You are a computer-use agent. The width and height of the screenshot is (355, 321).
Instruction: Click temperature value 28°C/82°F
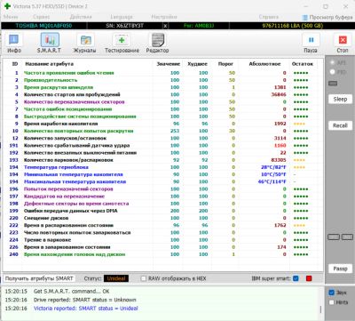(273, 167)
